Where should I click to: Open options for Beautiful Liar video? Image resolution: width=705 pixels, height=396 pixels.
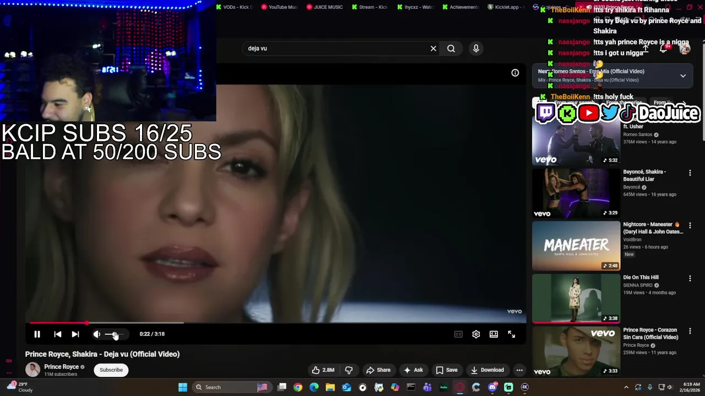(x=690, y=173)
